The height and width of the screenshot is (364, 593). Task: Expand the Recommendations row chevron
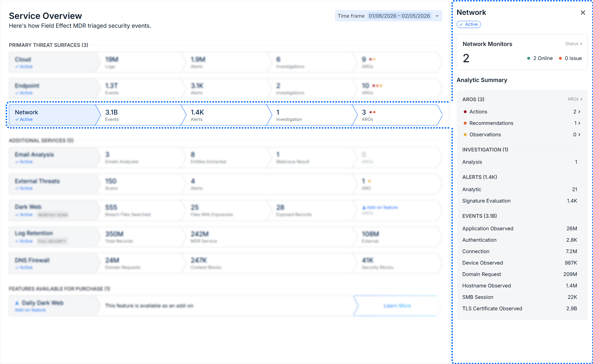[579, 123]
